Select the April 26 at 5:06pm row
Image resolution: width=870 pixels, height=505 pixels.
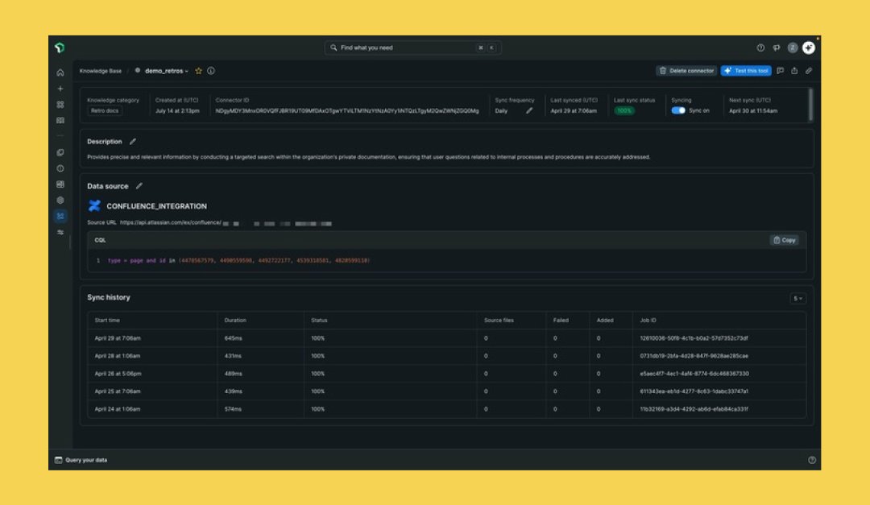[446, 374]
